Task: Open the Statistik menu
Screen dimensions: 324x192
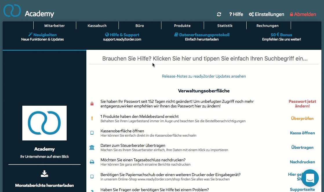Action: pos(225,25)
